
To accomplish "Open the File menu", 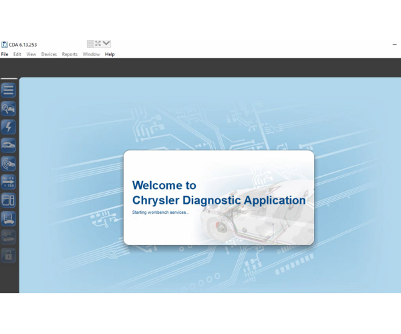I will point(5,54).
